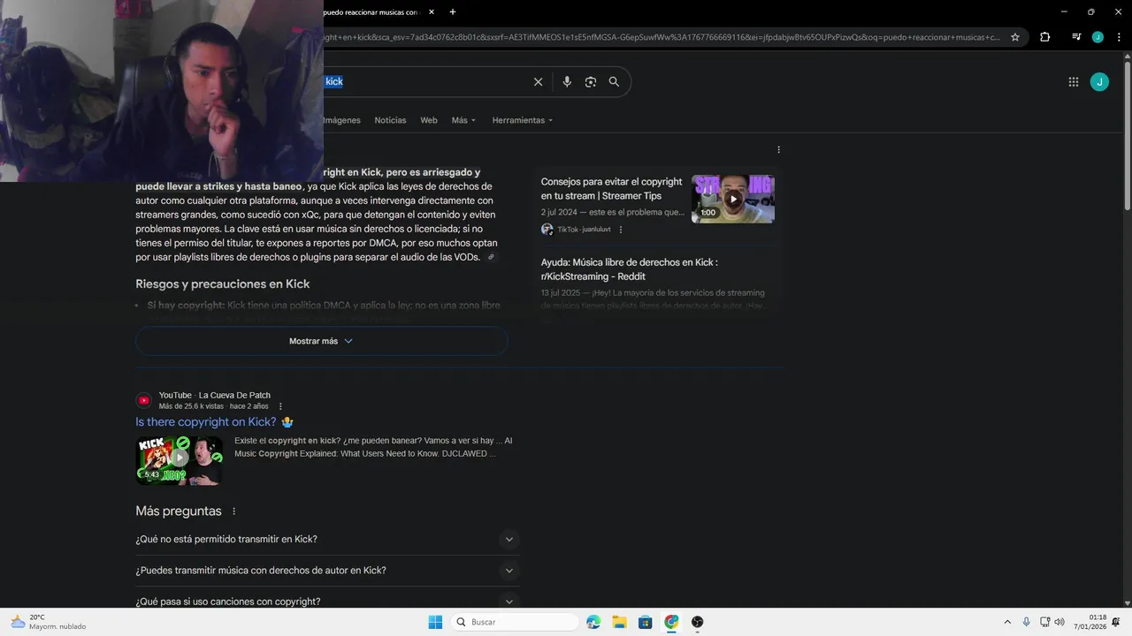Open Microsoft Store from the taskbar

pyautogui.click(x=646, y=622)
